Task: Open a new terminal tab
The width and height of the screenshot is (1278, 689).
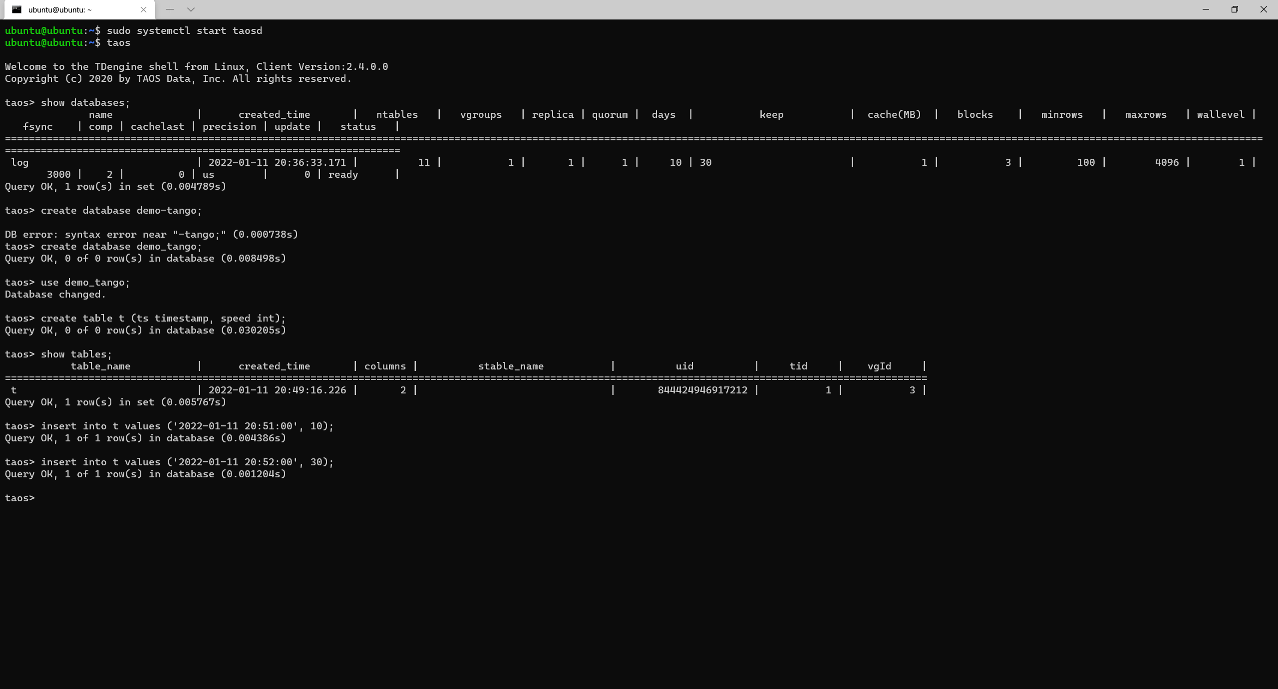Action: point(170,9)
